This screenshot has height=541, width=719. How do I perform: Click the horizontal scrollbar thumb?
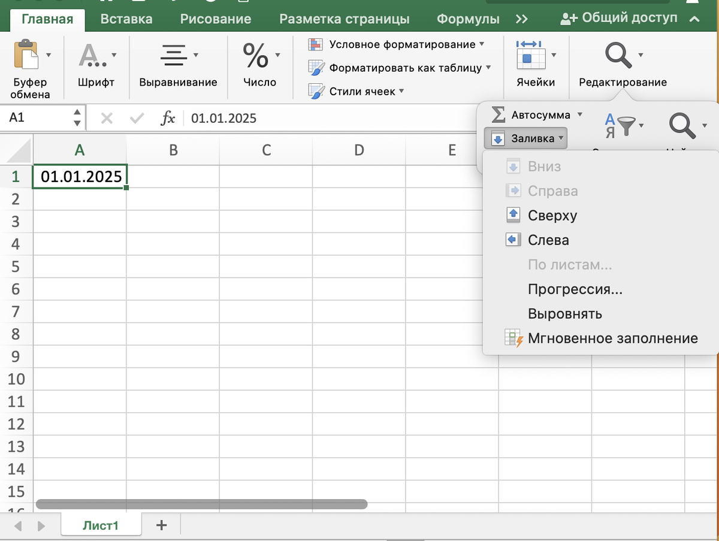coord(201,504)
